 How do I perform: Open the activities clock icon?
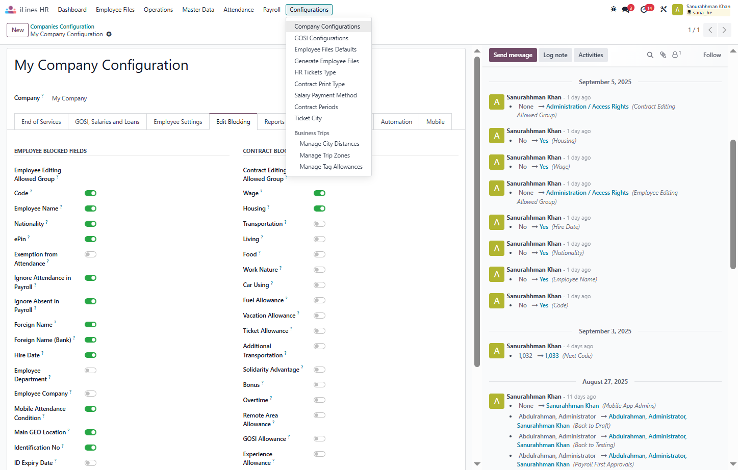click(x=644, y=10)
